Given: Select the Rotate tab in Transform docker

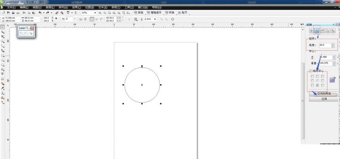Looking at the screenshot, I should (317, 31).
